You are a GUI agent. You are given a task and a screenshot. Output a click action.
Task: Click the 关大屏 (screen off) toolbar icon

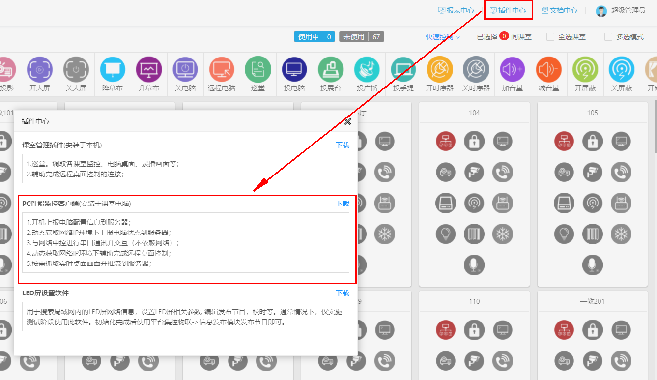pyautogui.click(x=76, y=69)
